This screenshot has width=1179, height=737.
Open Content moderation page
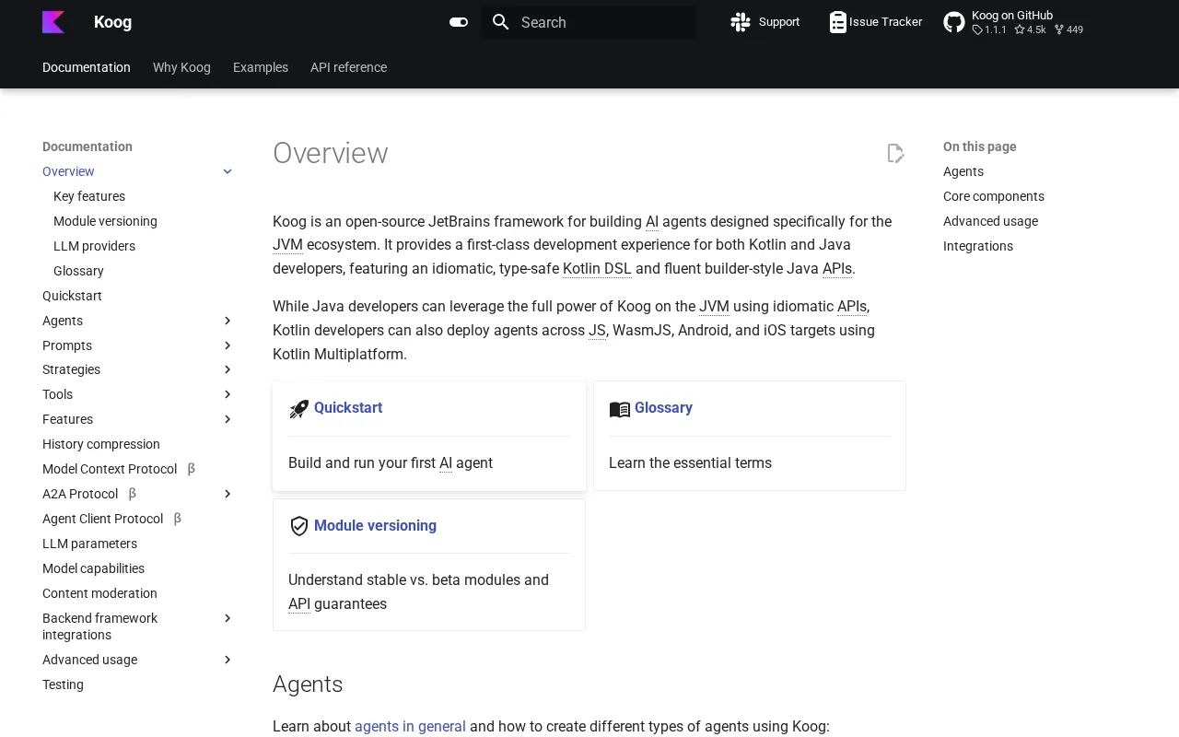coord(99,593)
